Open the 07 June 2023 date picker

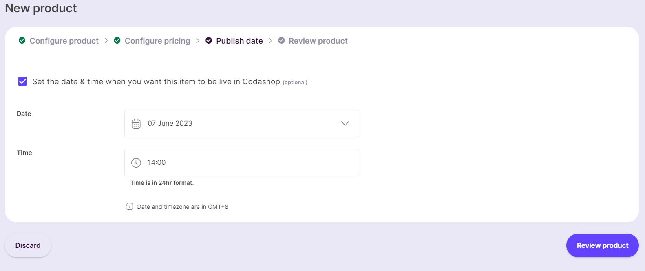point(242,123)
